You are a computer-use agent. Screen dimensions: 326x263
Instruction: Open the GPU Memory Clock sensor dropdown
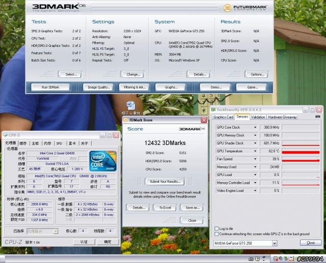point(255,135)
